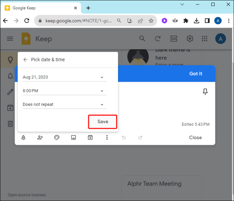The height and width of the screenshot is (201, 234).
Task: Open Trash in the left sidebar
Action: [10, 124]
